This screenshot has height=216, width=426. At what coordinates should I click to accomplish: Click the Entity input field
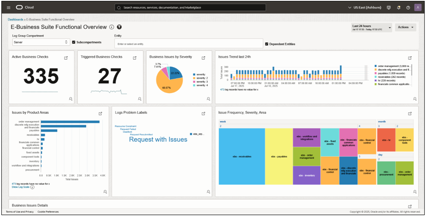(x=189, y=44)
